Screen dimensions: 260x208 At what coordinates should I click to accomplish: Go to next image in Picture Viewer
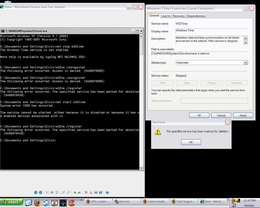point(40,193)
